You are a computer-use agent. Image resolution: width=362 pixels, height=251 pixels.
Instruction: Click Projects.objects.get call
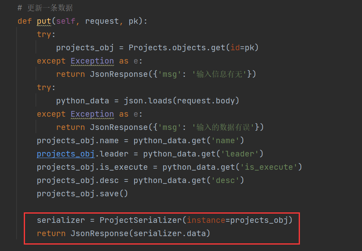tap(177, 48)
